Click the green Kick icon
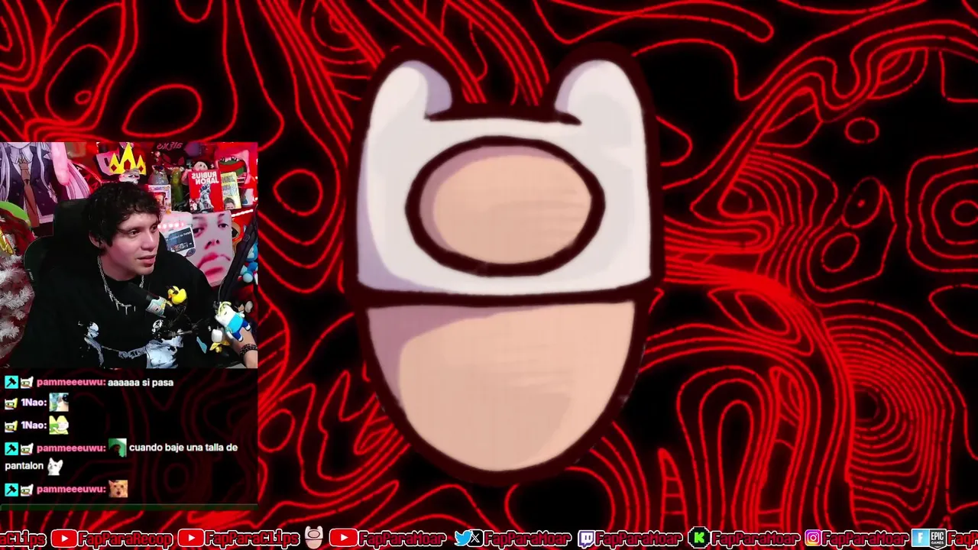 698,539
